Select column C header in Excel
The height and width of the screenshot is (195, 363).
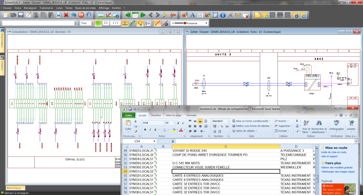226,146
